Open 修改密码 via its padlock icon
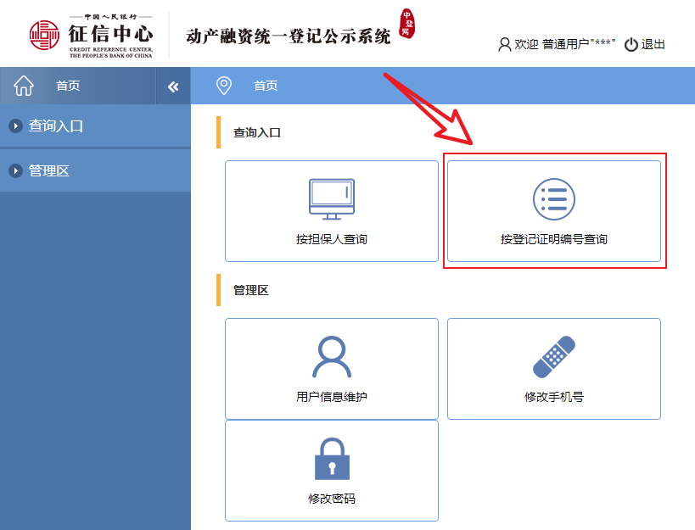This screenshot has height=530, width=695. [x=331, y=459]
